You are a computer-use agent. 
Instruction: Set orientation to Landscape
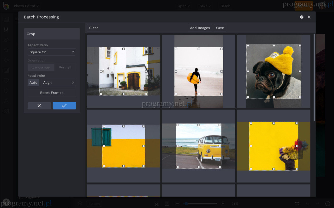[41, 67]
